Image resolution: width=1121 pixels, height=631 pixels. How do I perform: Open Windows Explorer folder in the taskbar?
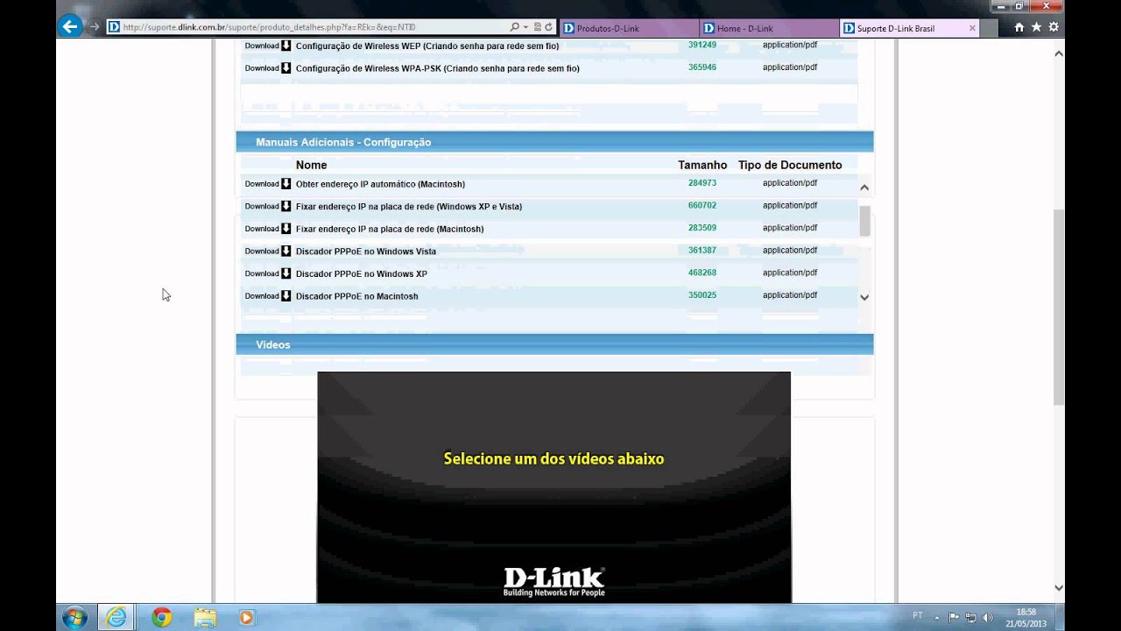pyautogui.click(x=204, y=617)
